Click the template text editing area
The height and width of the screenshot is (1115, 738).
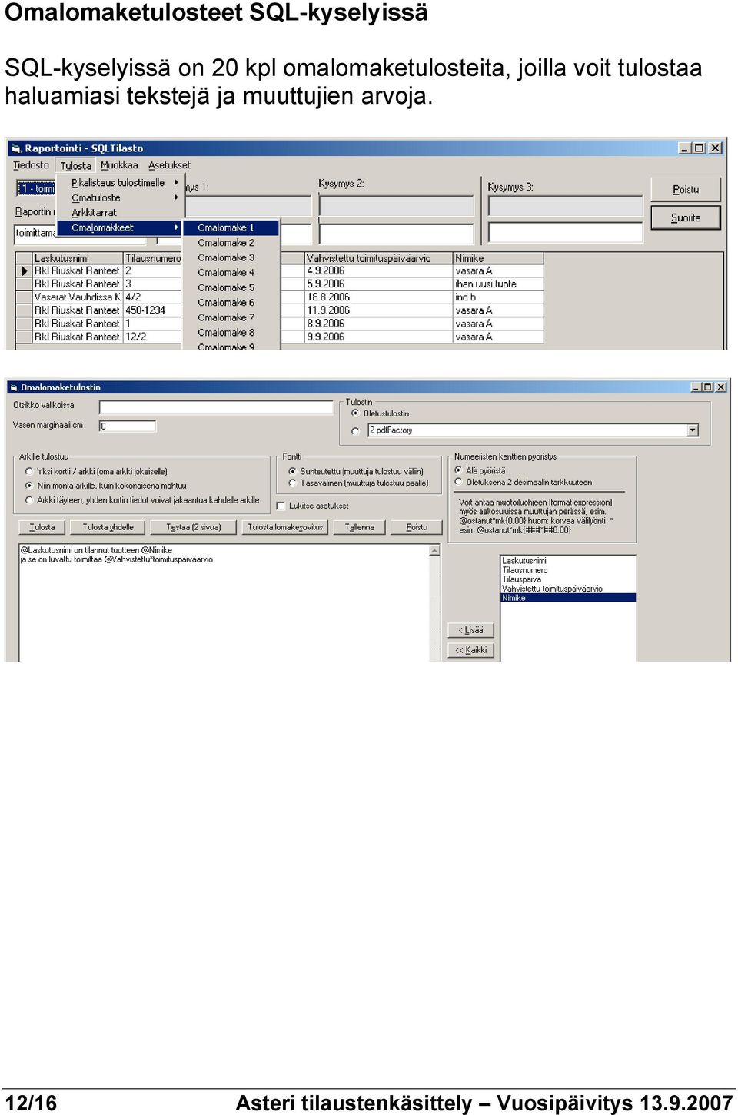(x=224, y=603)
